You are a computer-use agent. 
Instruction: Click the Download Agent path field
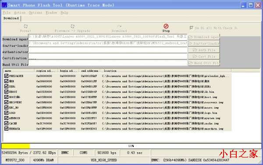point(108,37)
